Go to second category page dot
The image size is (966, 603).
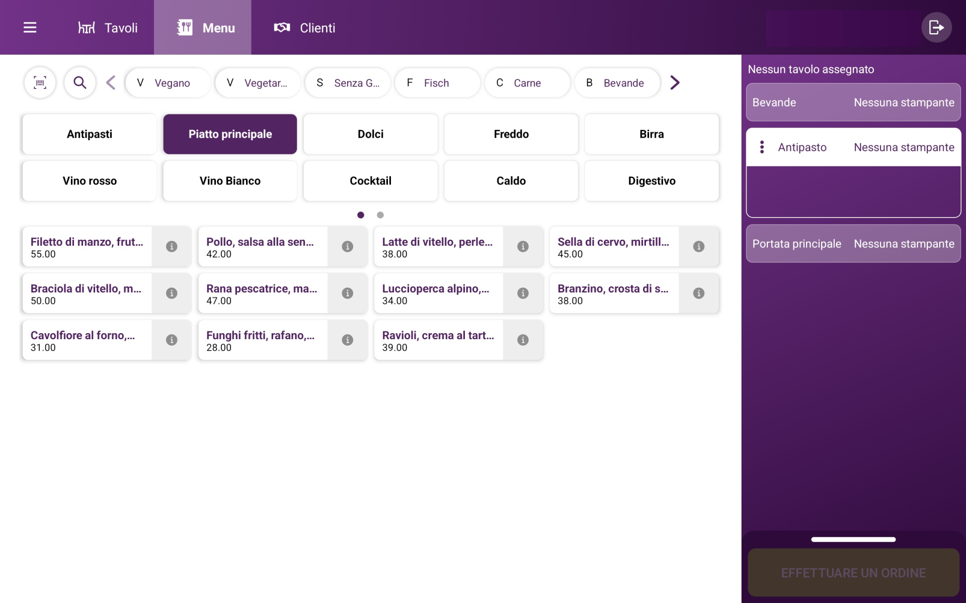coord(380,215)
